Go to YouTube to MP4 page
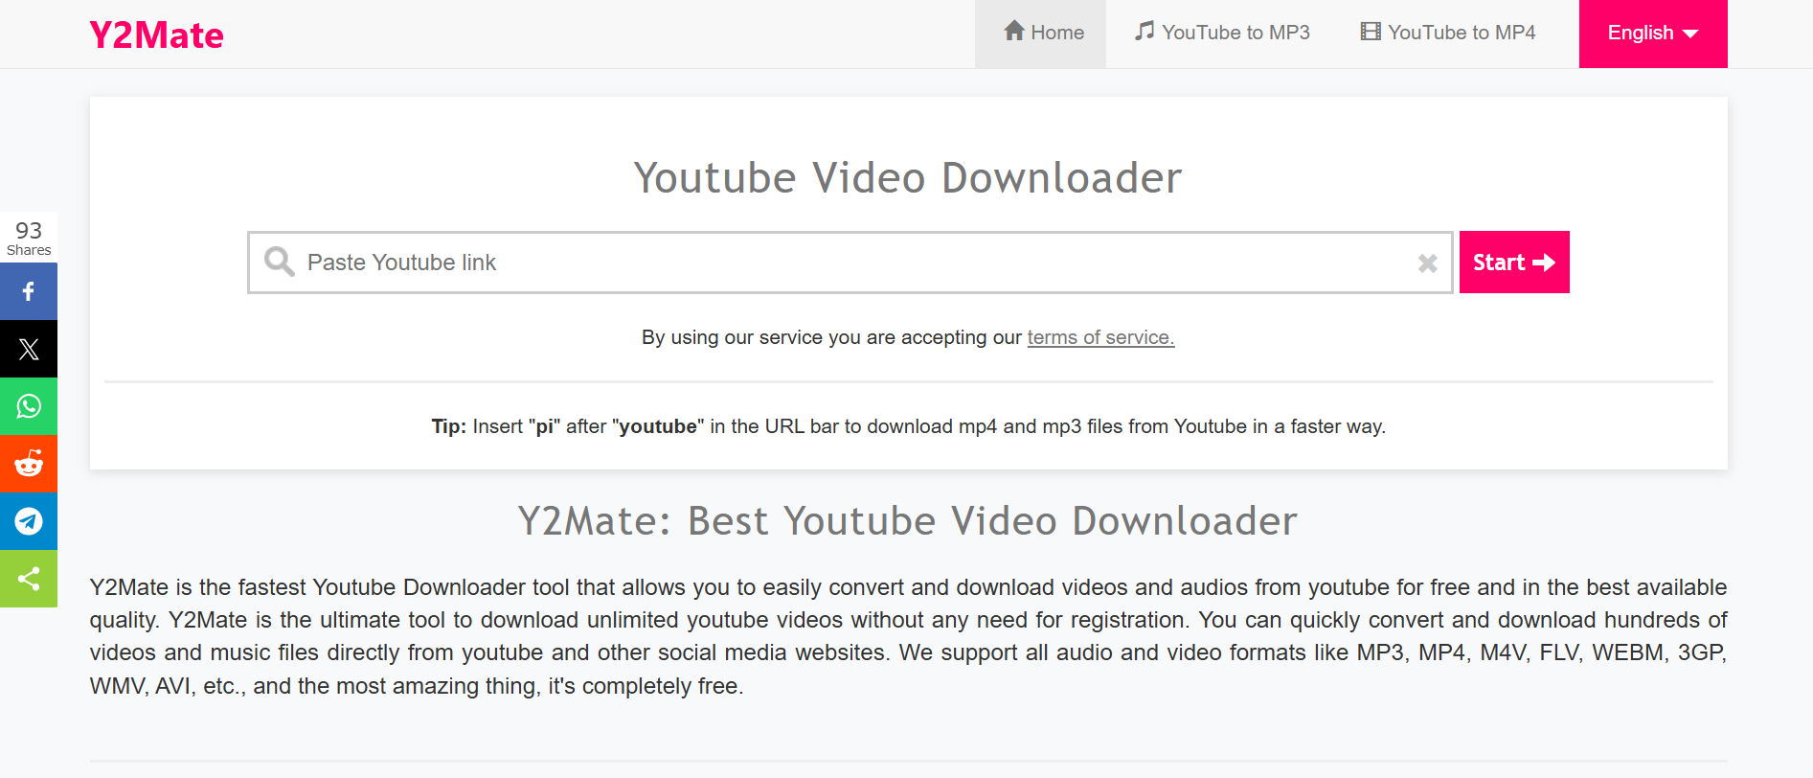The image size is (1813, 778). (1447, 34)
